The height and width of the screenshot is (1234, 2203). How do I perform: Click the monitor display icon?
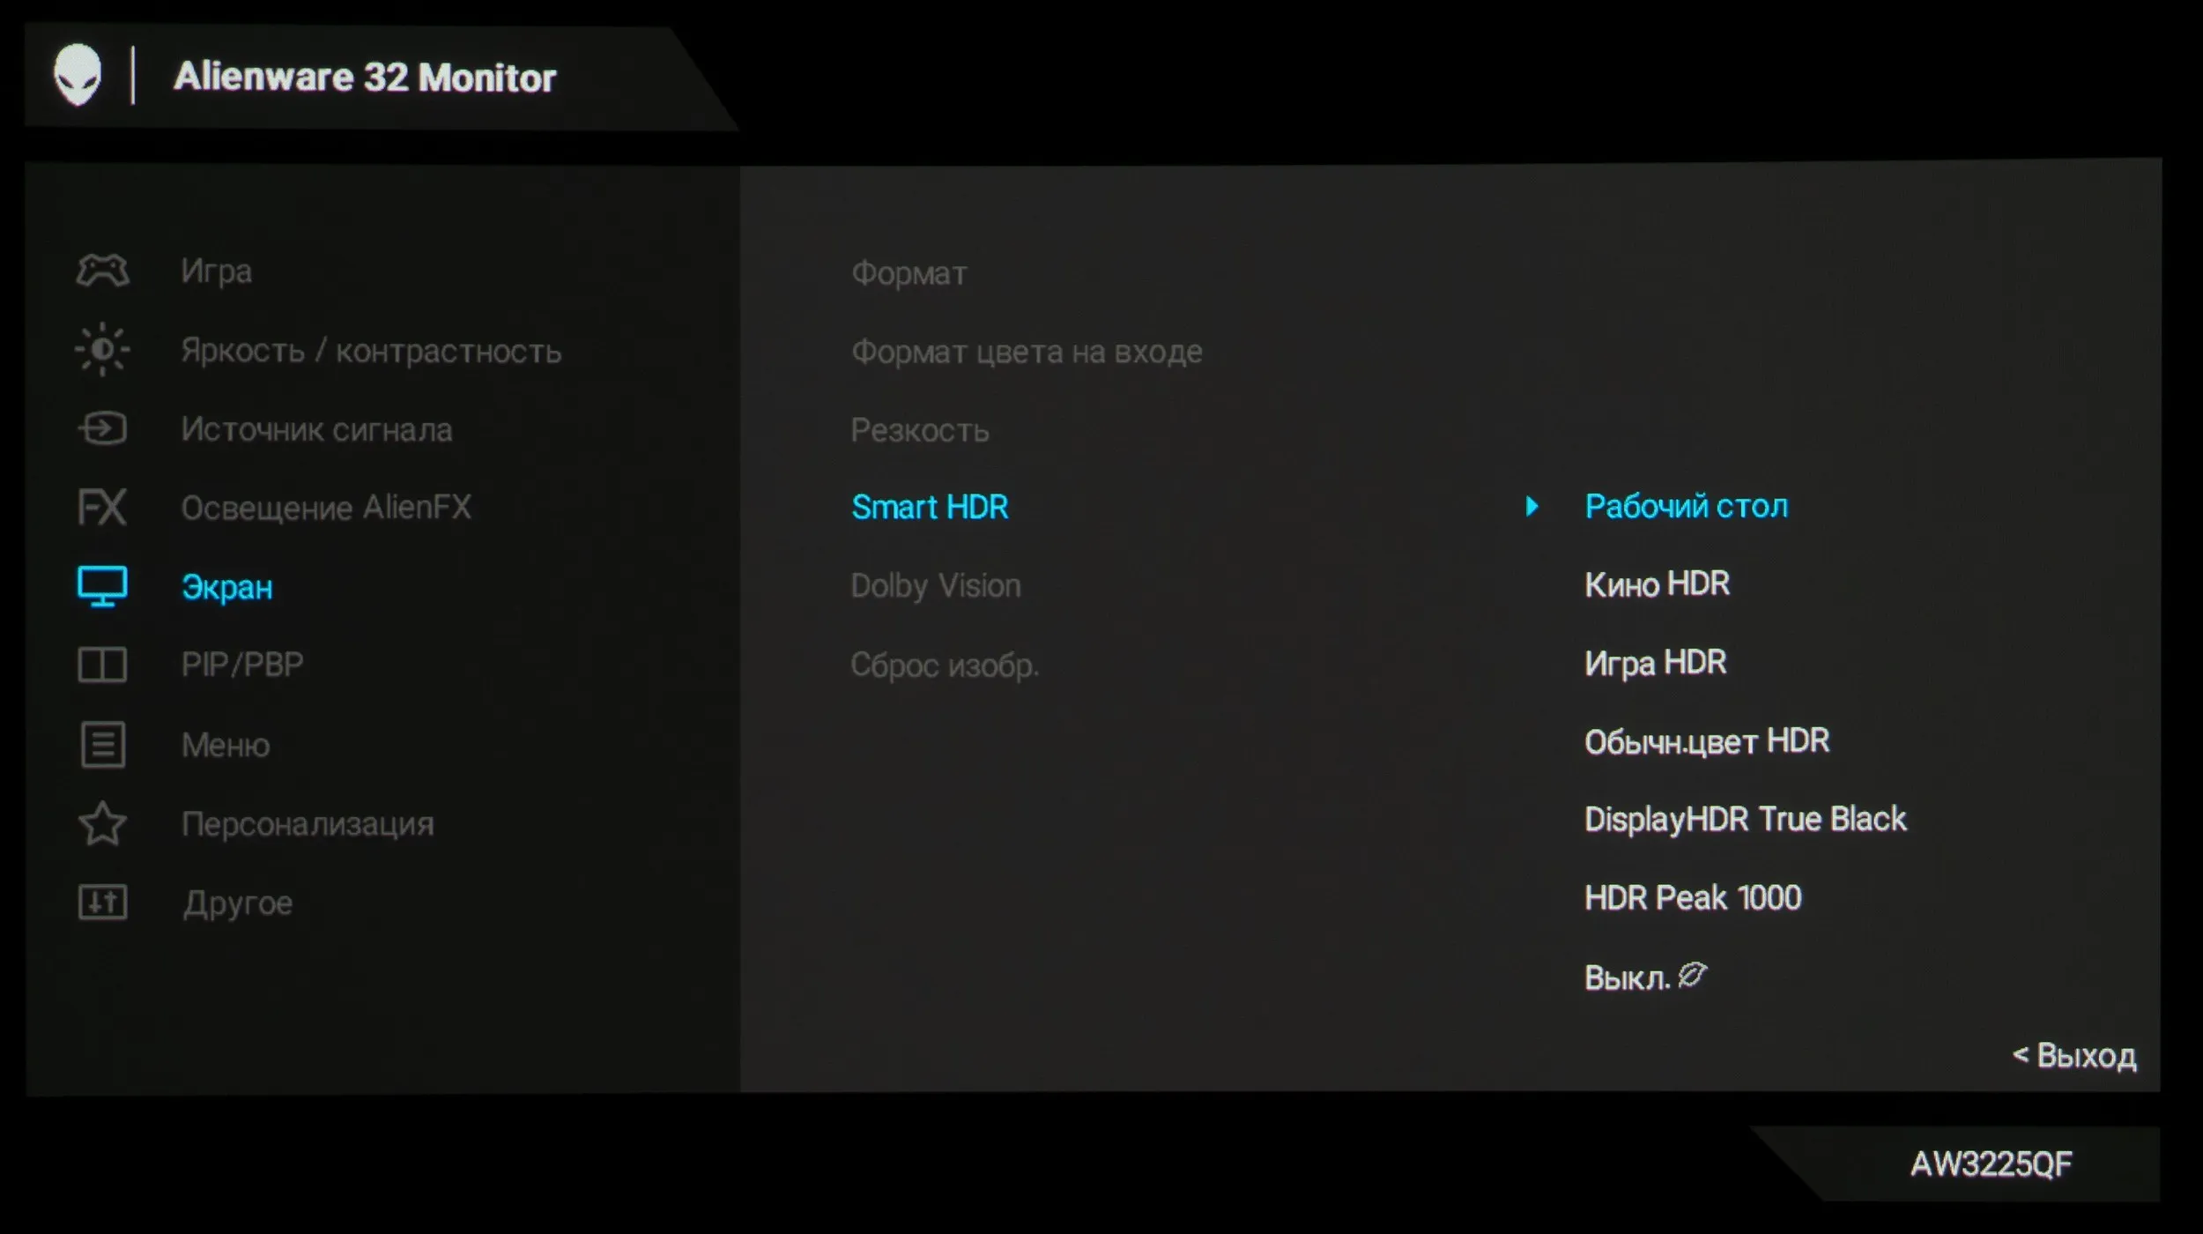tap(102, 586)
